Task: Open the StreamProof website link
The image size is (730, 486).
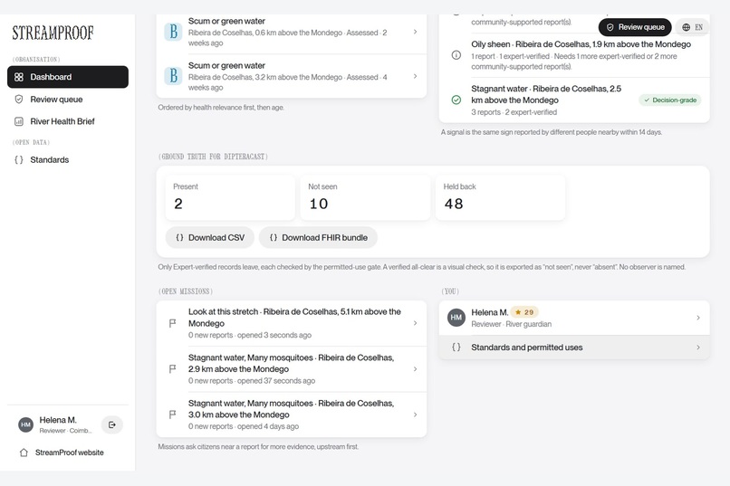Action: tap(70, 453)
